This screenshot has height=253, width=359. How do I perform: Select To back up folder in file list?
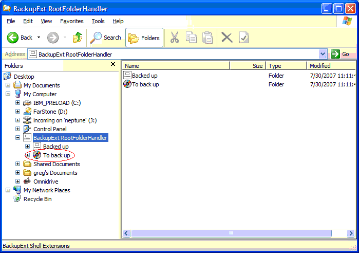[141, 84]
